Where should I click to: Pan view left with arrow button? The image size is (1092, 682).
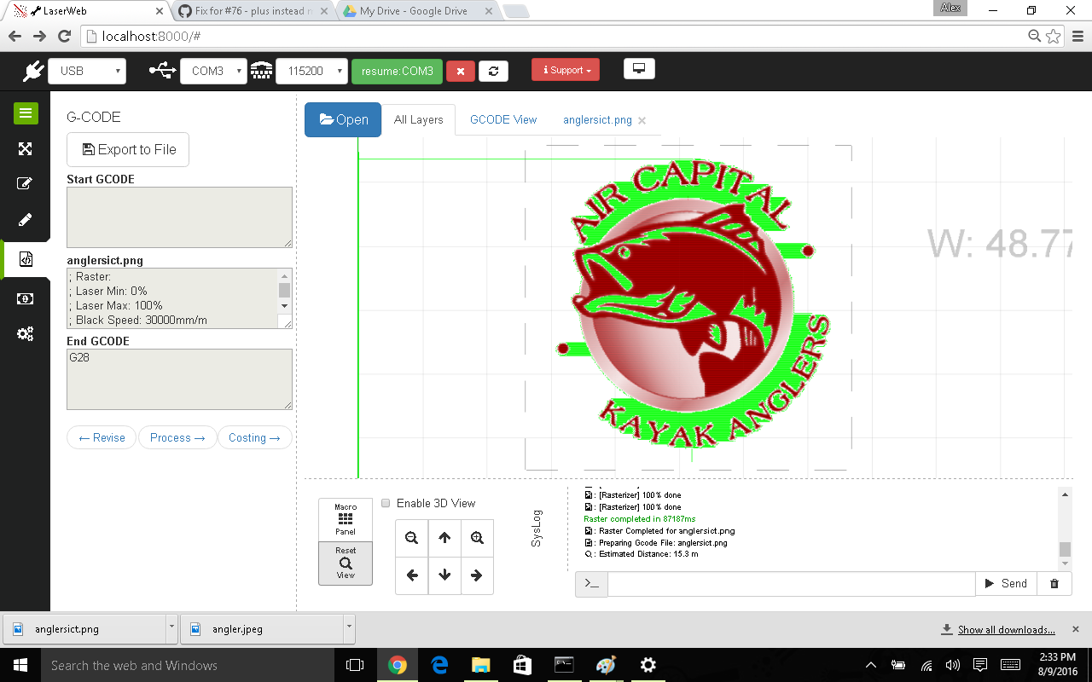click(412, 575)
